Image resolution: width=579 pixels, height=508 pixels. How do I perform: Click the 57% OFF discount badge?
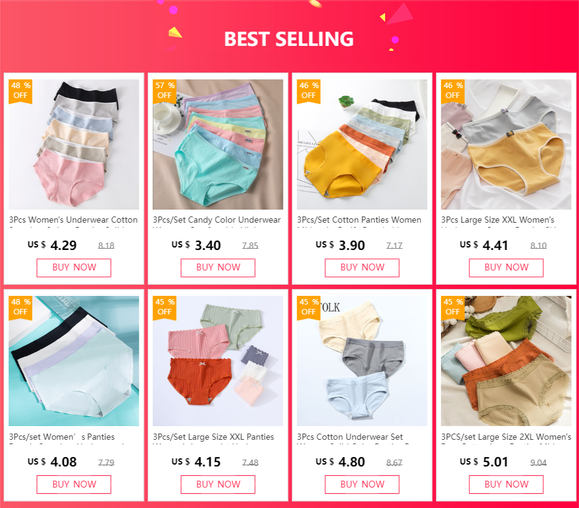(x=165, y=91)
